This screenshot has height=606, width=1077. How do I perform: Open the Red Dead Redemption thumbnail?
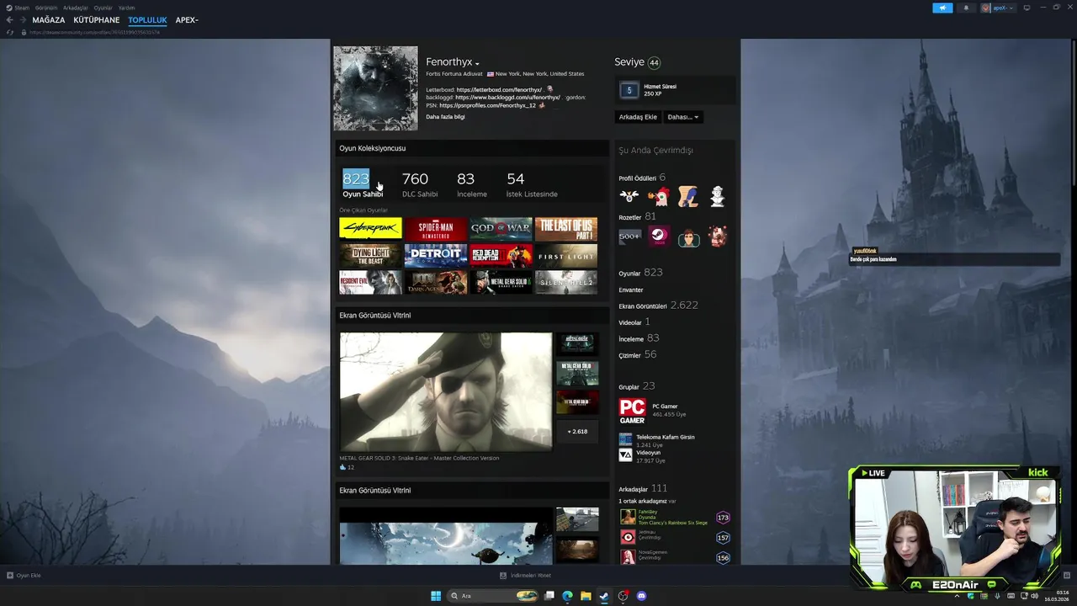(x=501, y=256)
